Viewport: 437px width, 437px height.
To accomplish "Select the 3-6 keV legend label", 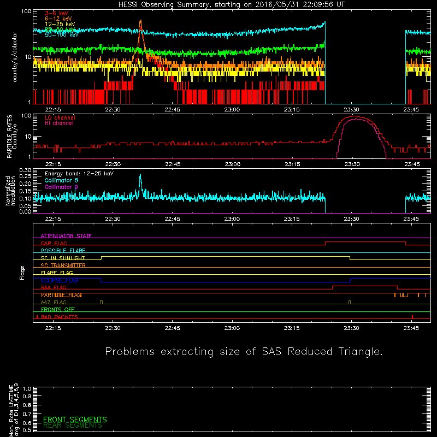I will click(57, 13).
